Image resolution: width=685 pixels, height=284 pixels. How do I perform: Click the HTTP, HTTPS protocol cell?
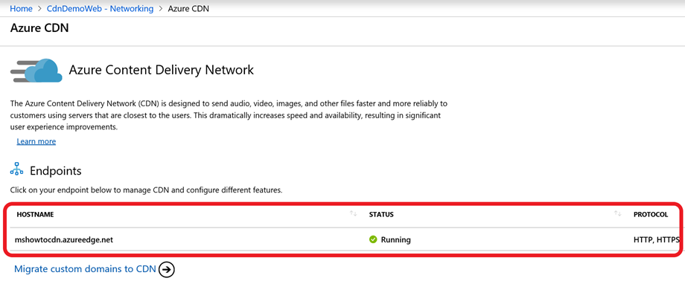coord(657,239)
